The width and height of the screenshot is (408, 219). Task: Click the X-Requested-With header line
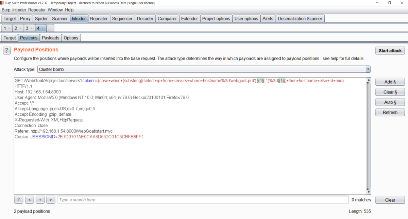click(x=49, y=120)
